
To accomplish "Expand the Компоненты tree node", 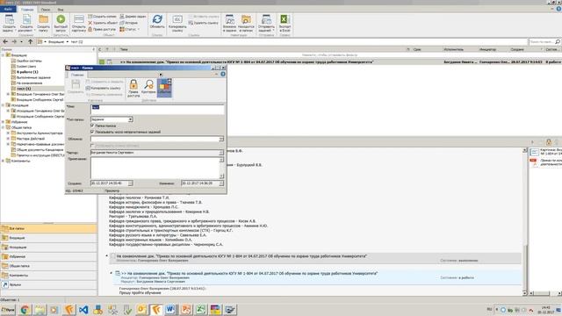I will click(x=4, y=161).
